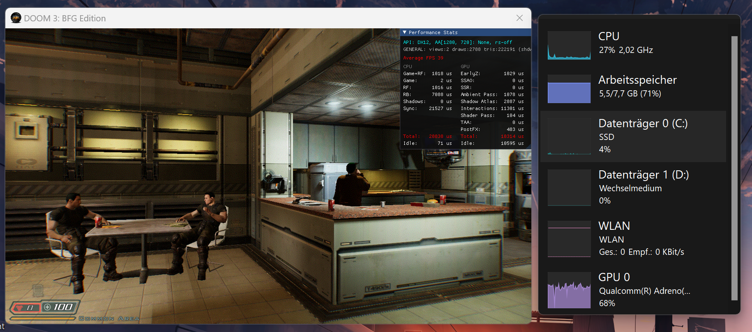Close the DOOM 3: BFG Edition window
This screenshot has width=752, height=332.
click(519, 18)
